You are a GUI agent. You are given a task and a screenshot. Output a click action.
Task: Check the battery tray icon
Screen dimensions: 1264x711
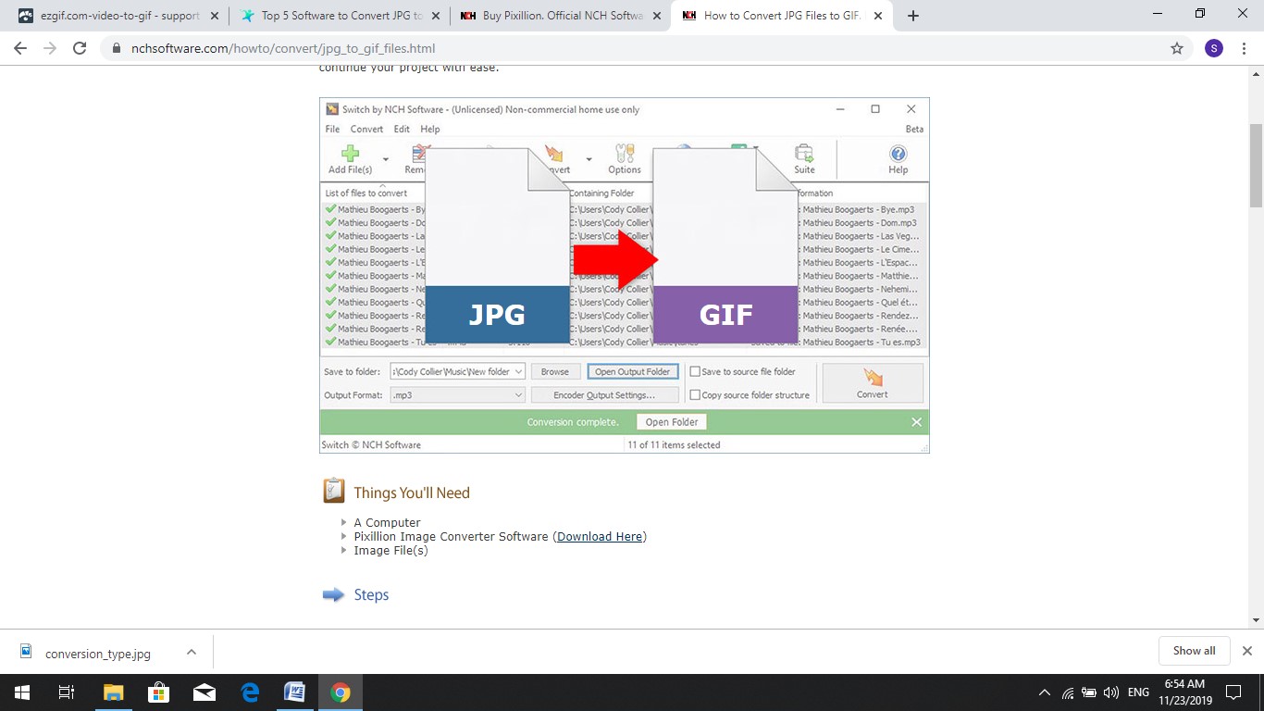[x=1089, y=692]
